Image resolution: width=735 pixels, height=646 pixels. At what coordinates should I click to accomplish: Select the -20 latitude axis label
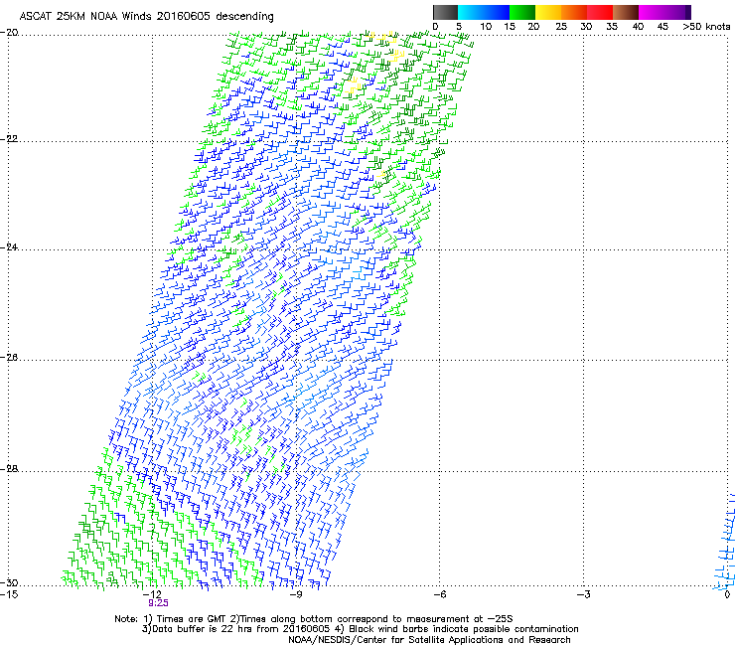point(9,33)
